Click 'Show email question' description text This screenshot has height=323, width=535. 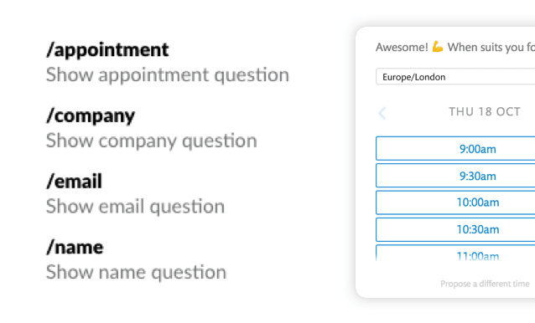pyautogui.click(x=136, y=207)
